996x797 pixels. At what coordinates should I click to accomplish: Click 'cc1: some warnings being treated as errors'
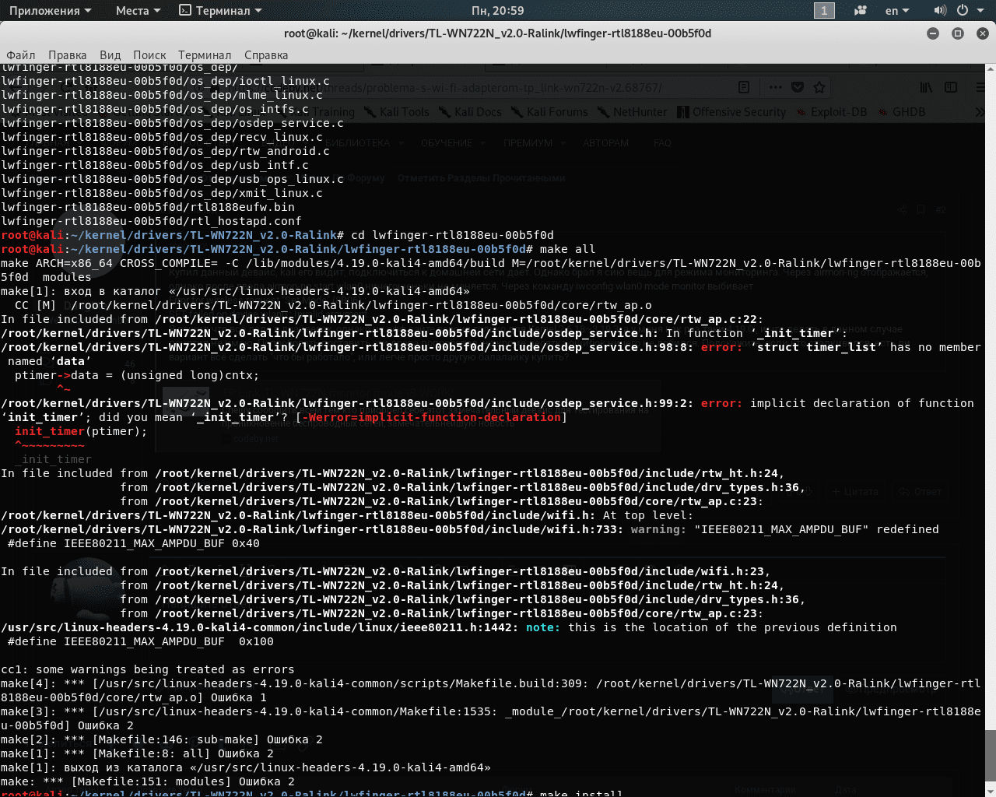click(148, 669)
